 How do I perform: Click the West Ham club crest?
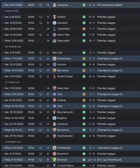[54, 88]
